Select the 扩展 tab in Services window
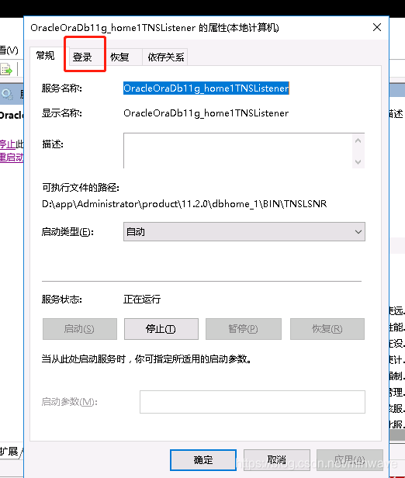 coord(9,451)
